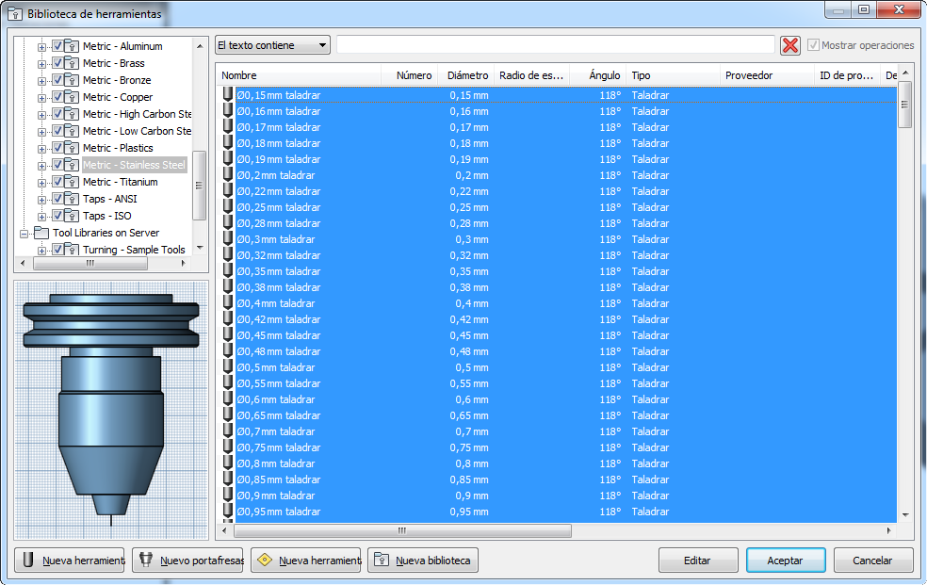The height and width of the screenshot is (585, 927).
Task: Click the library icon beside Metric - Plastics
Action: [x=72, y=148]
